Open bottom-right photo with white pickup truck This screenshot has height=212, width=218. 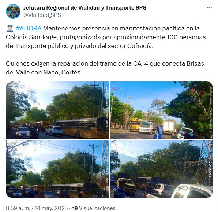pos(161,169)
